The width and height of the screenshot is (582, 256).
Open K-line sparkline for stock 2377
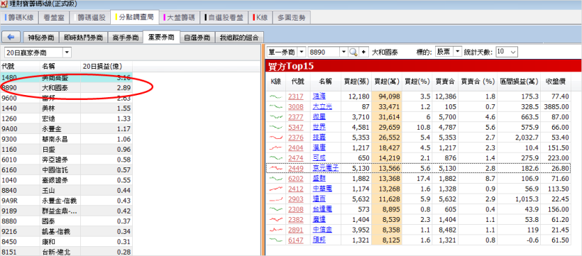(276, 117)
